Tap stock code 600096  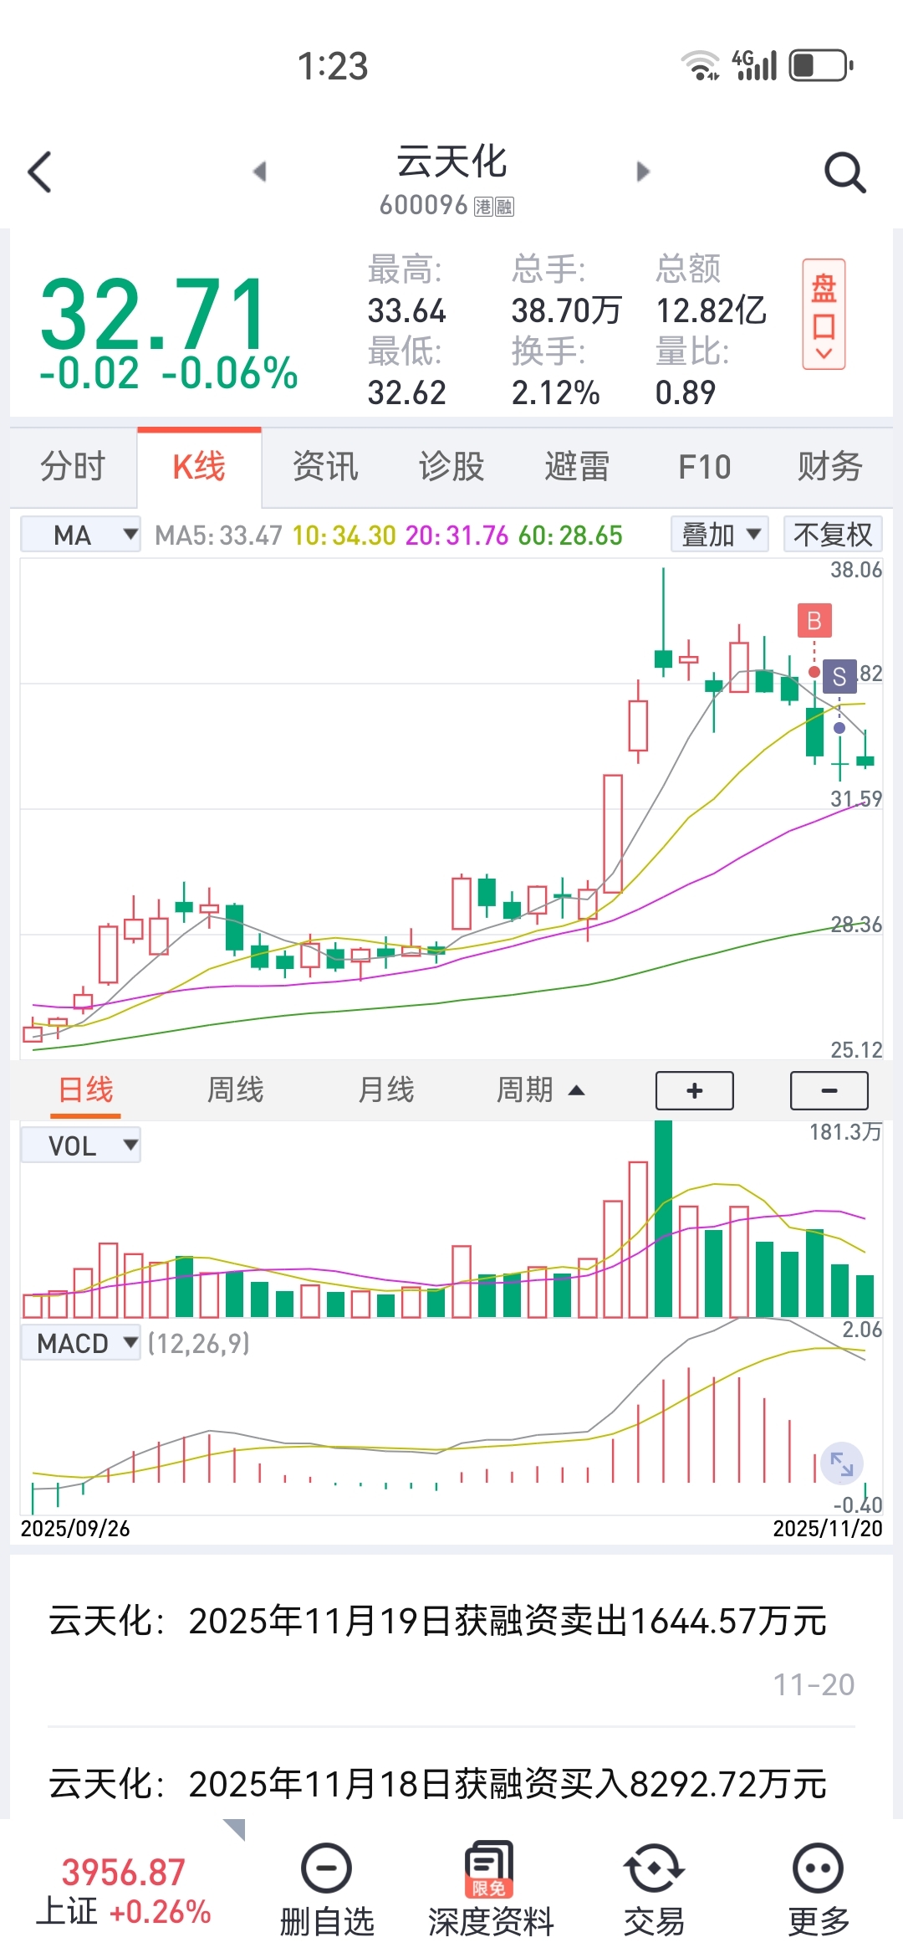coord(423,205)
